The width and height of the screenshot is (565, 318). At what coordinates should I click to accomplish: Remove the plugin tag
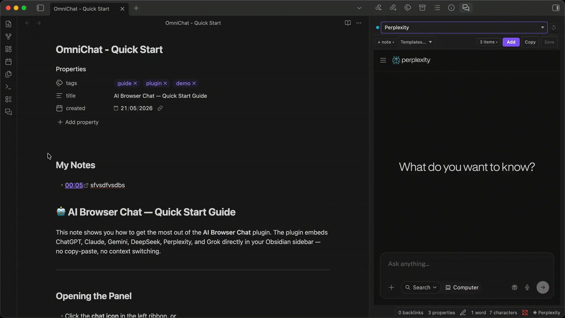165,83
